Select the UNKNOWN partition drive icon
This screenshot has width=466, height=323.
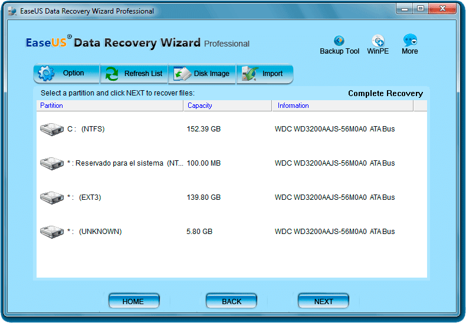52,232
